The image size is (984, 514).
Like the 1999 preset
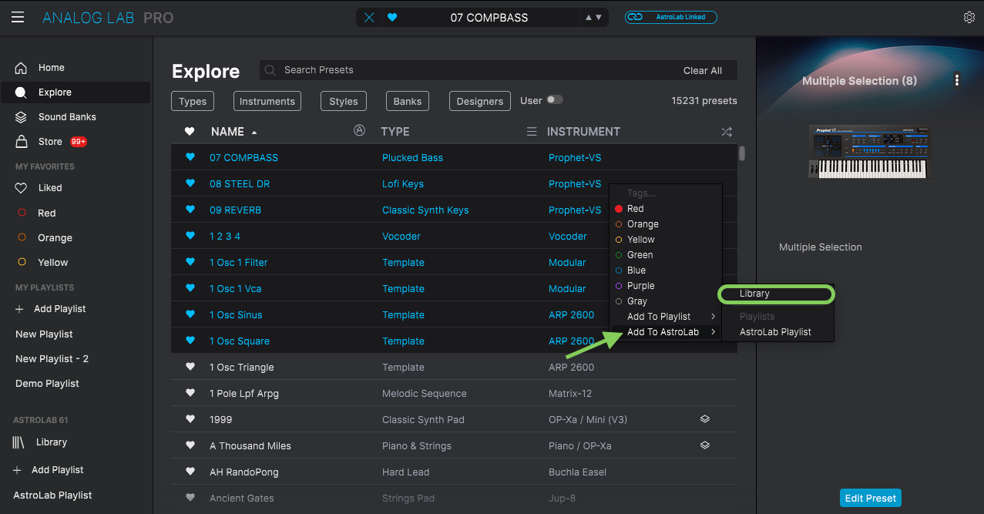point(190,419)
